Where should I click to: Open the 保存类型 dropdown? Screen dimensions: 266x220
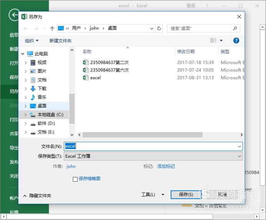[x=239, y=156]
